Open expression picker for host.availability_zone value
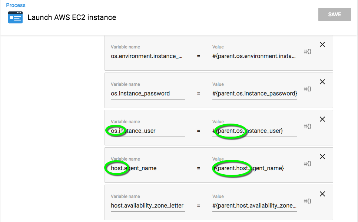The image size is (358, 222). click(x=307, y=201)
